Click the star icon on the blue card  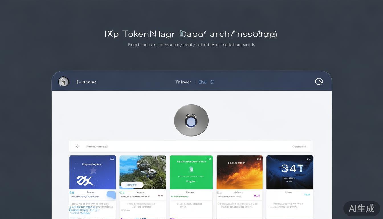point(93,171)
